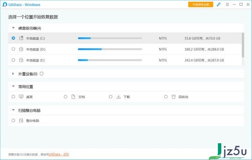Collapse the 硬盘驱动器(4) section
252x160 pixels.
(x=13, y=28)
